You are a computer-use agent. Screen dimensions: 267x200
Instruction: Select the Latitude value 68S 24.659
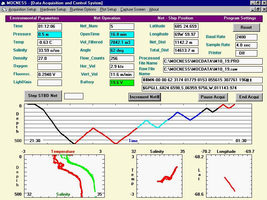point(186,26)
